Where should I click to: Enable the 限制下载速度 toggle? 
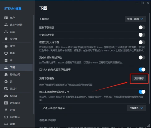[x=142, y=27]
